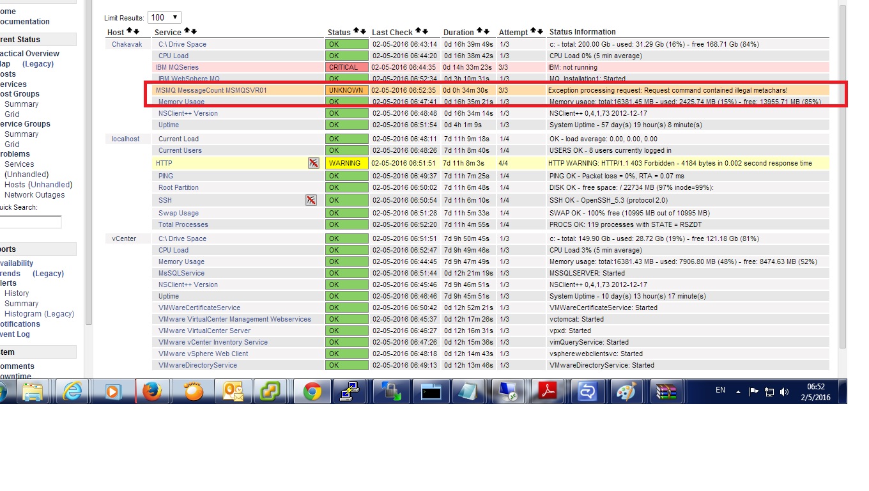Sort Service column descending with down arrow
869x491 pixels.
pyautogui.click(x=194, y=31)
